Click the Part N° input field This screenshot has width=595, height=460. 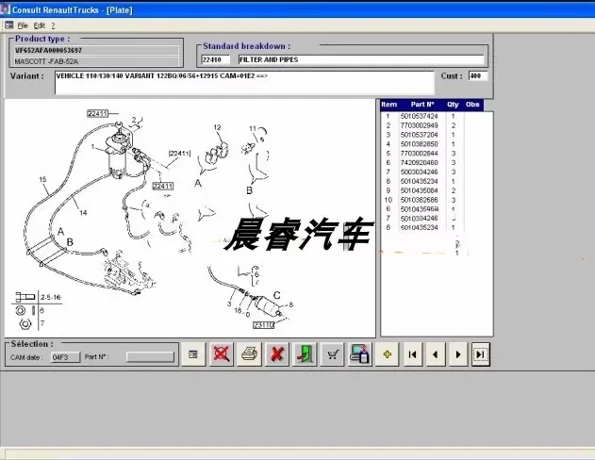tap(150, 357)
